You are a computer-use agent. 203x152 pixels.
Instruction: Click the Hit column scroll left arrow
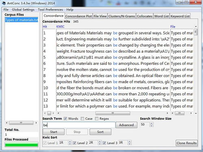(x=45, y=113)
